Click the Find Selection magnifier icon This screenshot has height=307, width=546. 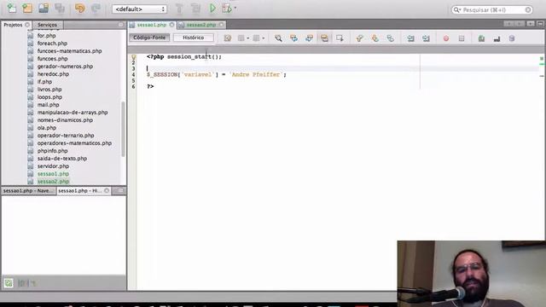(x=278, y=38)
